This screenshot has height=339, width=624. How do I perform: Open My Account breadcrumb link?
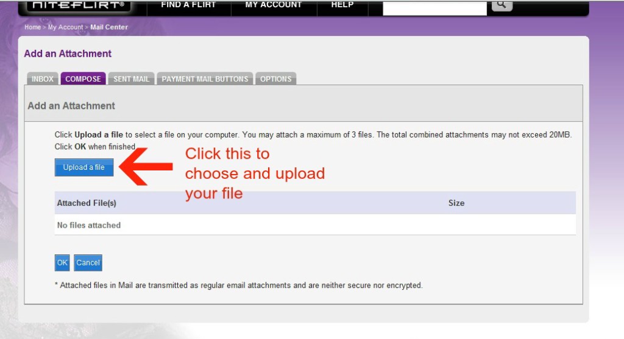[65, 27]
